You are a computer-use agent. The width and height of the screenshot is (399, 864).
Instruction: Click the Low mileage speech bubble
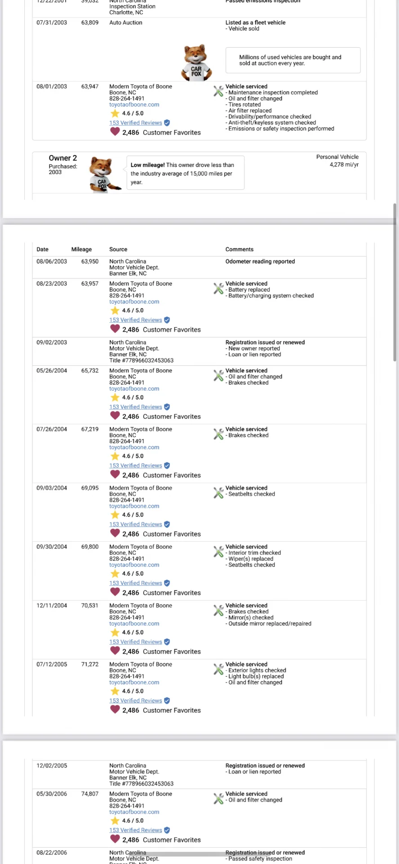click(x=186, y=173)
